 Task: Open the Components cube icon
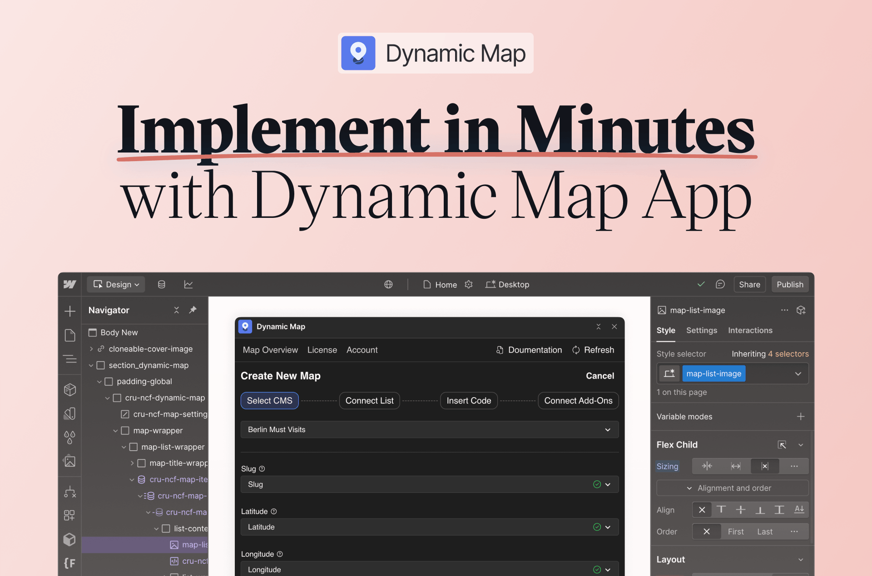tap(70, 389)
